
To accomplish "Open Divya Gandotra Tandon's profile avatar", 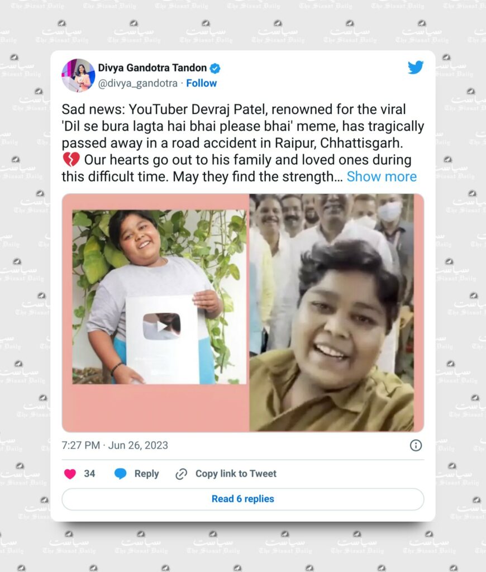I will click(78, 75).
